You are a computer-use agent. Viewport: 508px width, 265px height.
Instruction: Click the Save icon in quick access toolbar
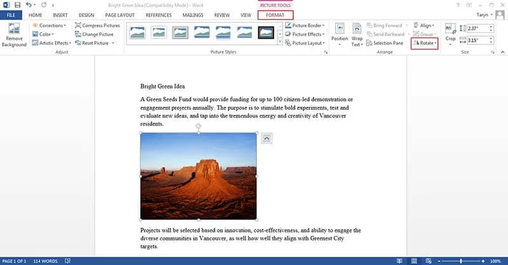[x=16, y=5]
